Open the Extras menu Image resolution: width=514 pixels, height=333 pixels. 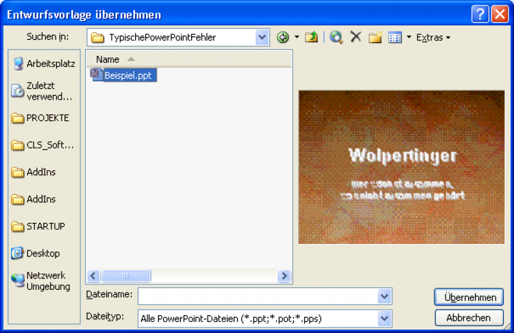(433, 38)
